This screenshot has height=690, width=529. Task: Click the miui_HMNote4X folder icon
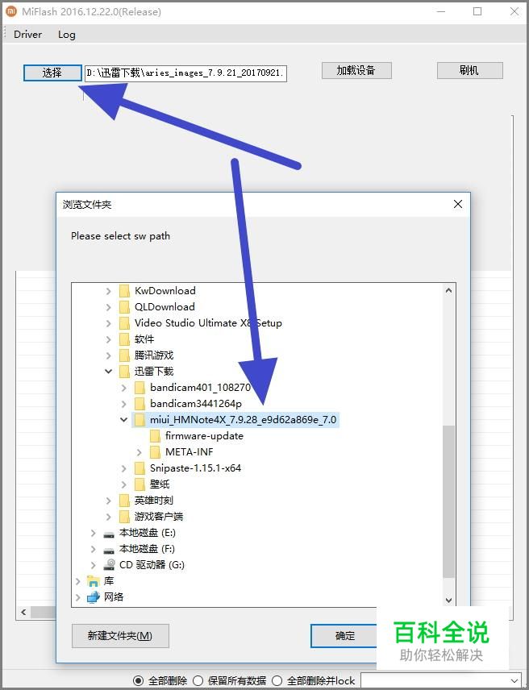[x=140, y=420]
